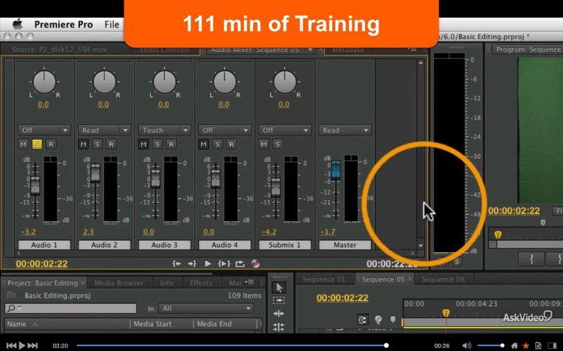This screenshot has height=351, width=563.
Task: Open Audio 2 automation mode dropdown showing Read
Action: tap(104, 130)
